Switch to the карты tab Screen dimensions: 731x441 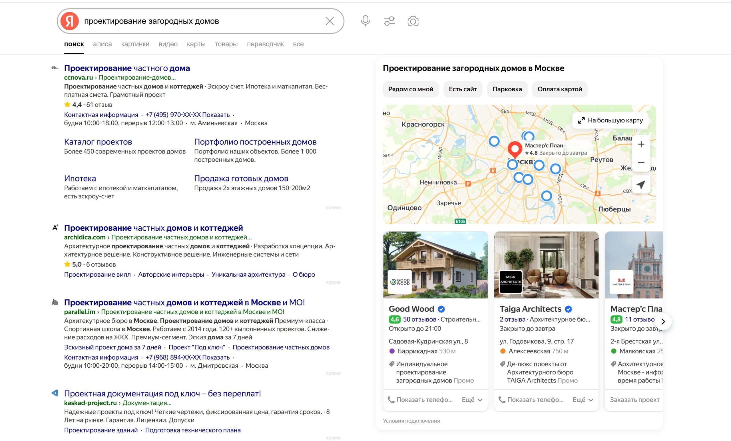click(x=196, y=44)
